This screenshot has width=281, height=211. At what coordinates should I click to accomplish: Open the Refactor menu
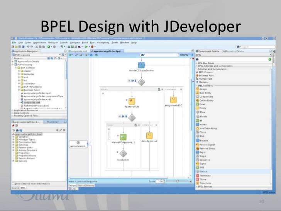(53, 43)
